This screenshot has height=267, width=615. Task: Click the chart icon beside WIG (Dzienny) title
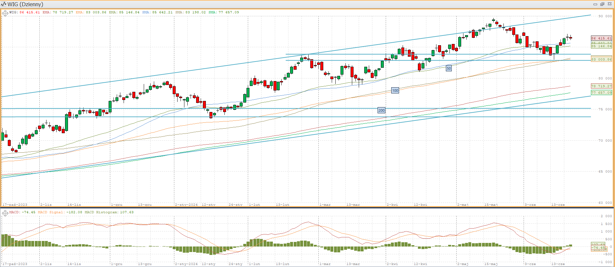click(x=4, y=4)
